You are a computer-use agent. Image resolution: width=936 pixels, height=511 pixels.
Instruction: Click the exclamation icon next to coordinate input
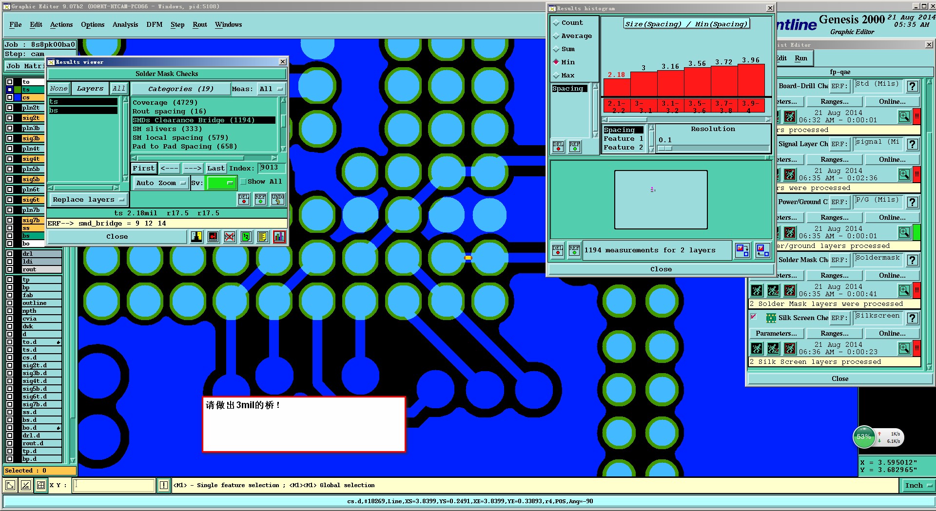coord(164,485)
